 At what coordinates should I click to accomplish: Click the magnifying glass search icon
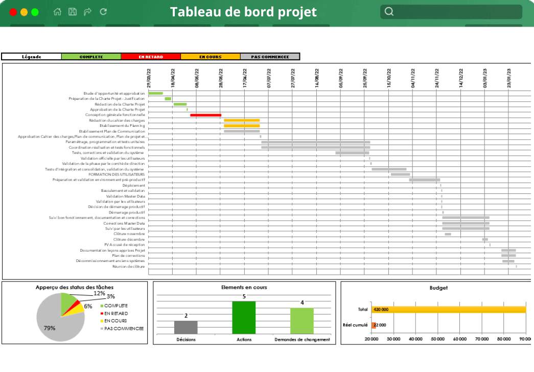pos(389,11)
